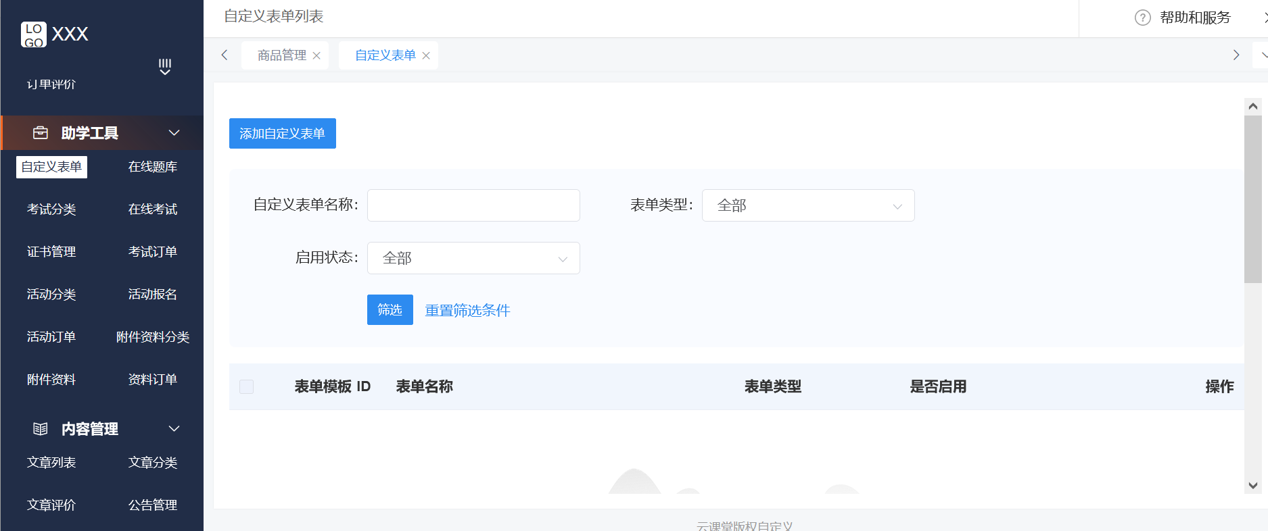Open the 启用状态 dropdown
Image resolution: width=1268 pixels, height=531 pixels.
[x=473, y=258]
